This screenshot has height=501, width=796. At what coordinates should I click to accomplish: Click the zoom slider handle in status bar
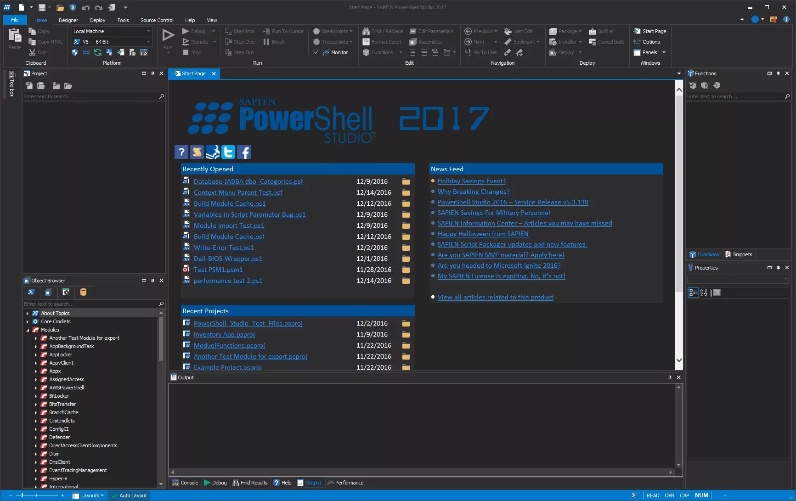(x=22, y=495)
